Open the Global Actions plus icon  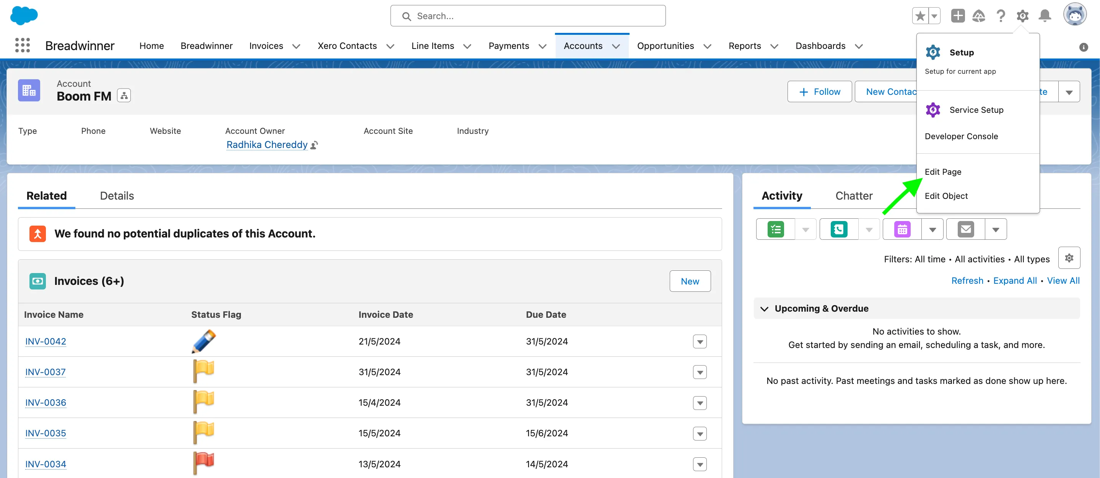click(958, 16)
